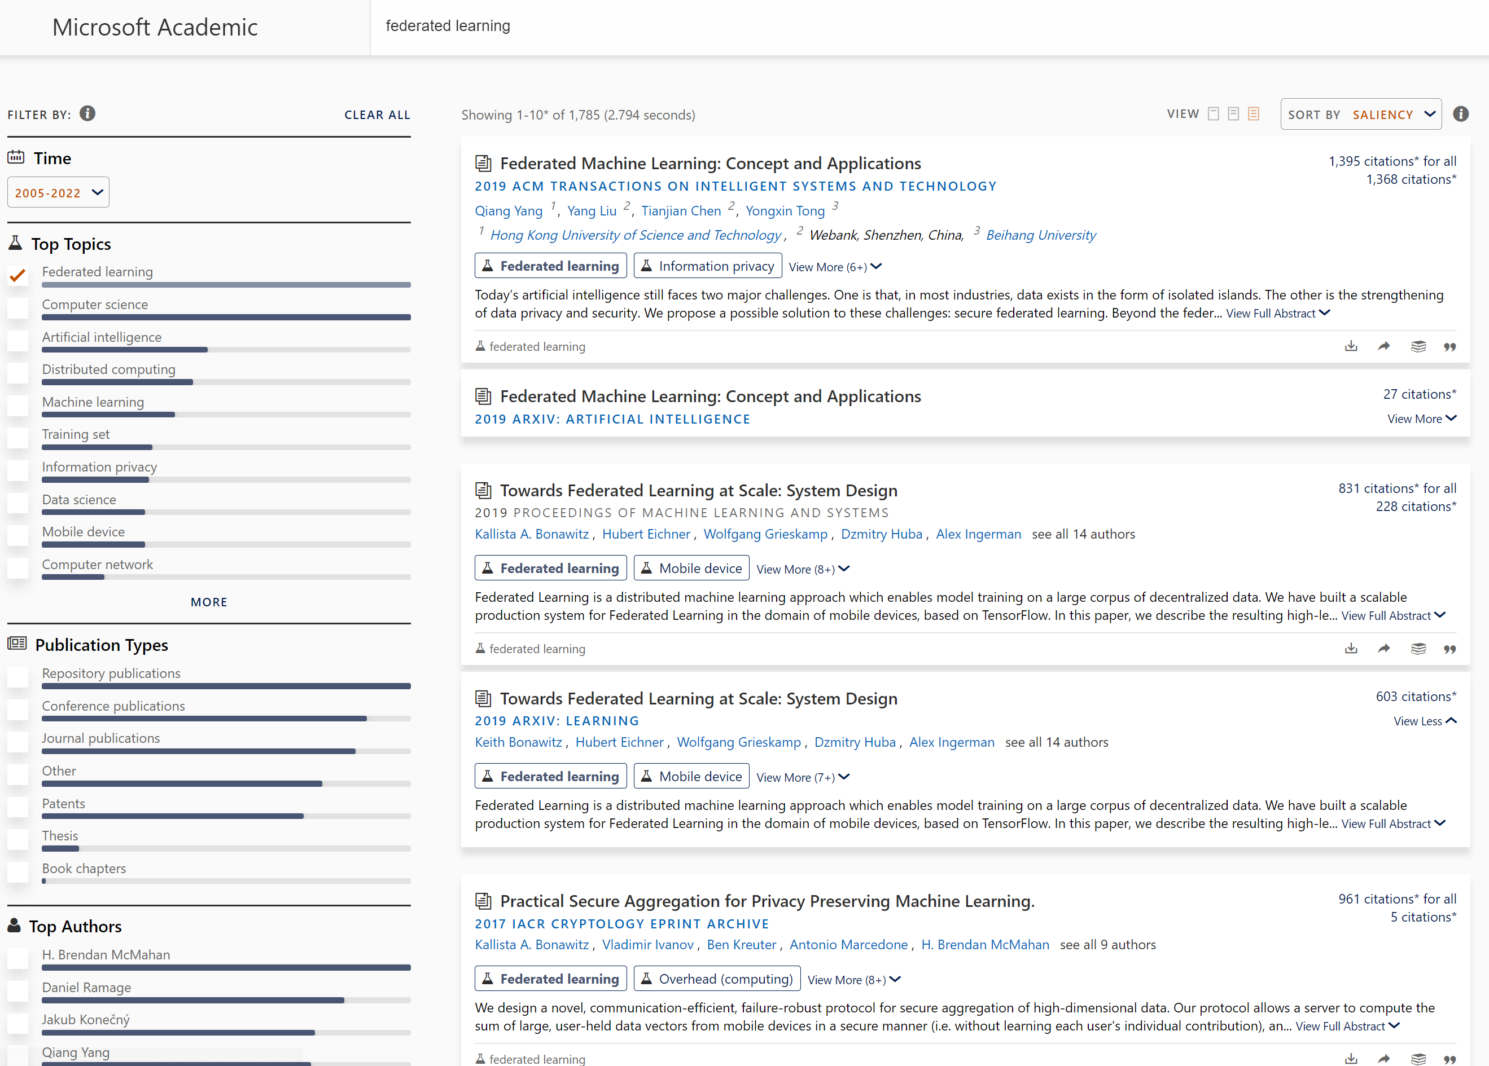The image size is (1489, 1066).
Task: Open Hong Kong University of Science and Technology link
Action: [x=636, y=235]
